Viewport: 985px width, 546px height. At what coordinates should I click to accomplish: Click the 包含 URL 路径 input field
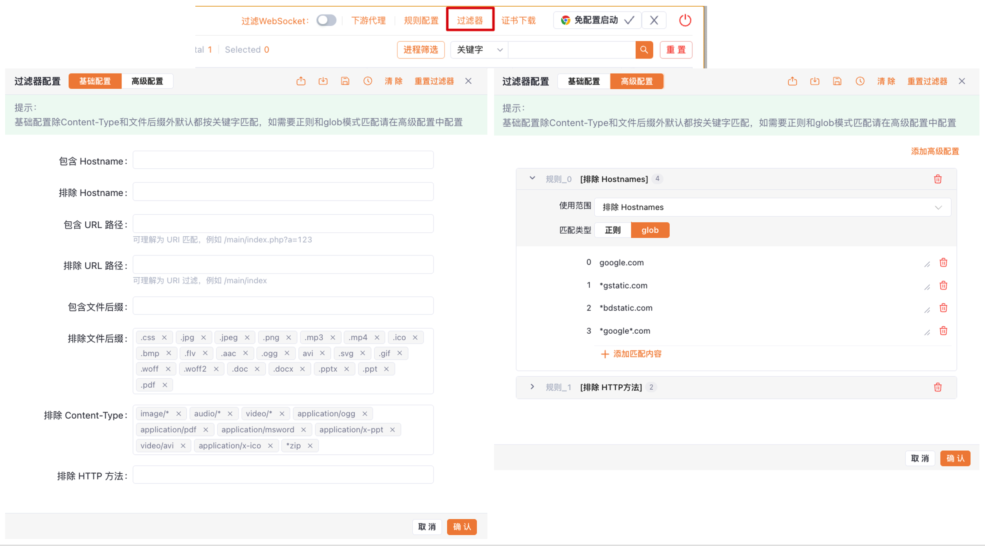[283, 224]
